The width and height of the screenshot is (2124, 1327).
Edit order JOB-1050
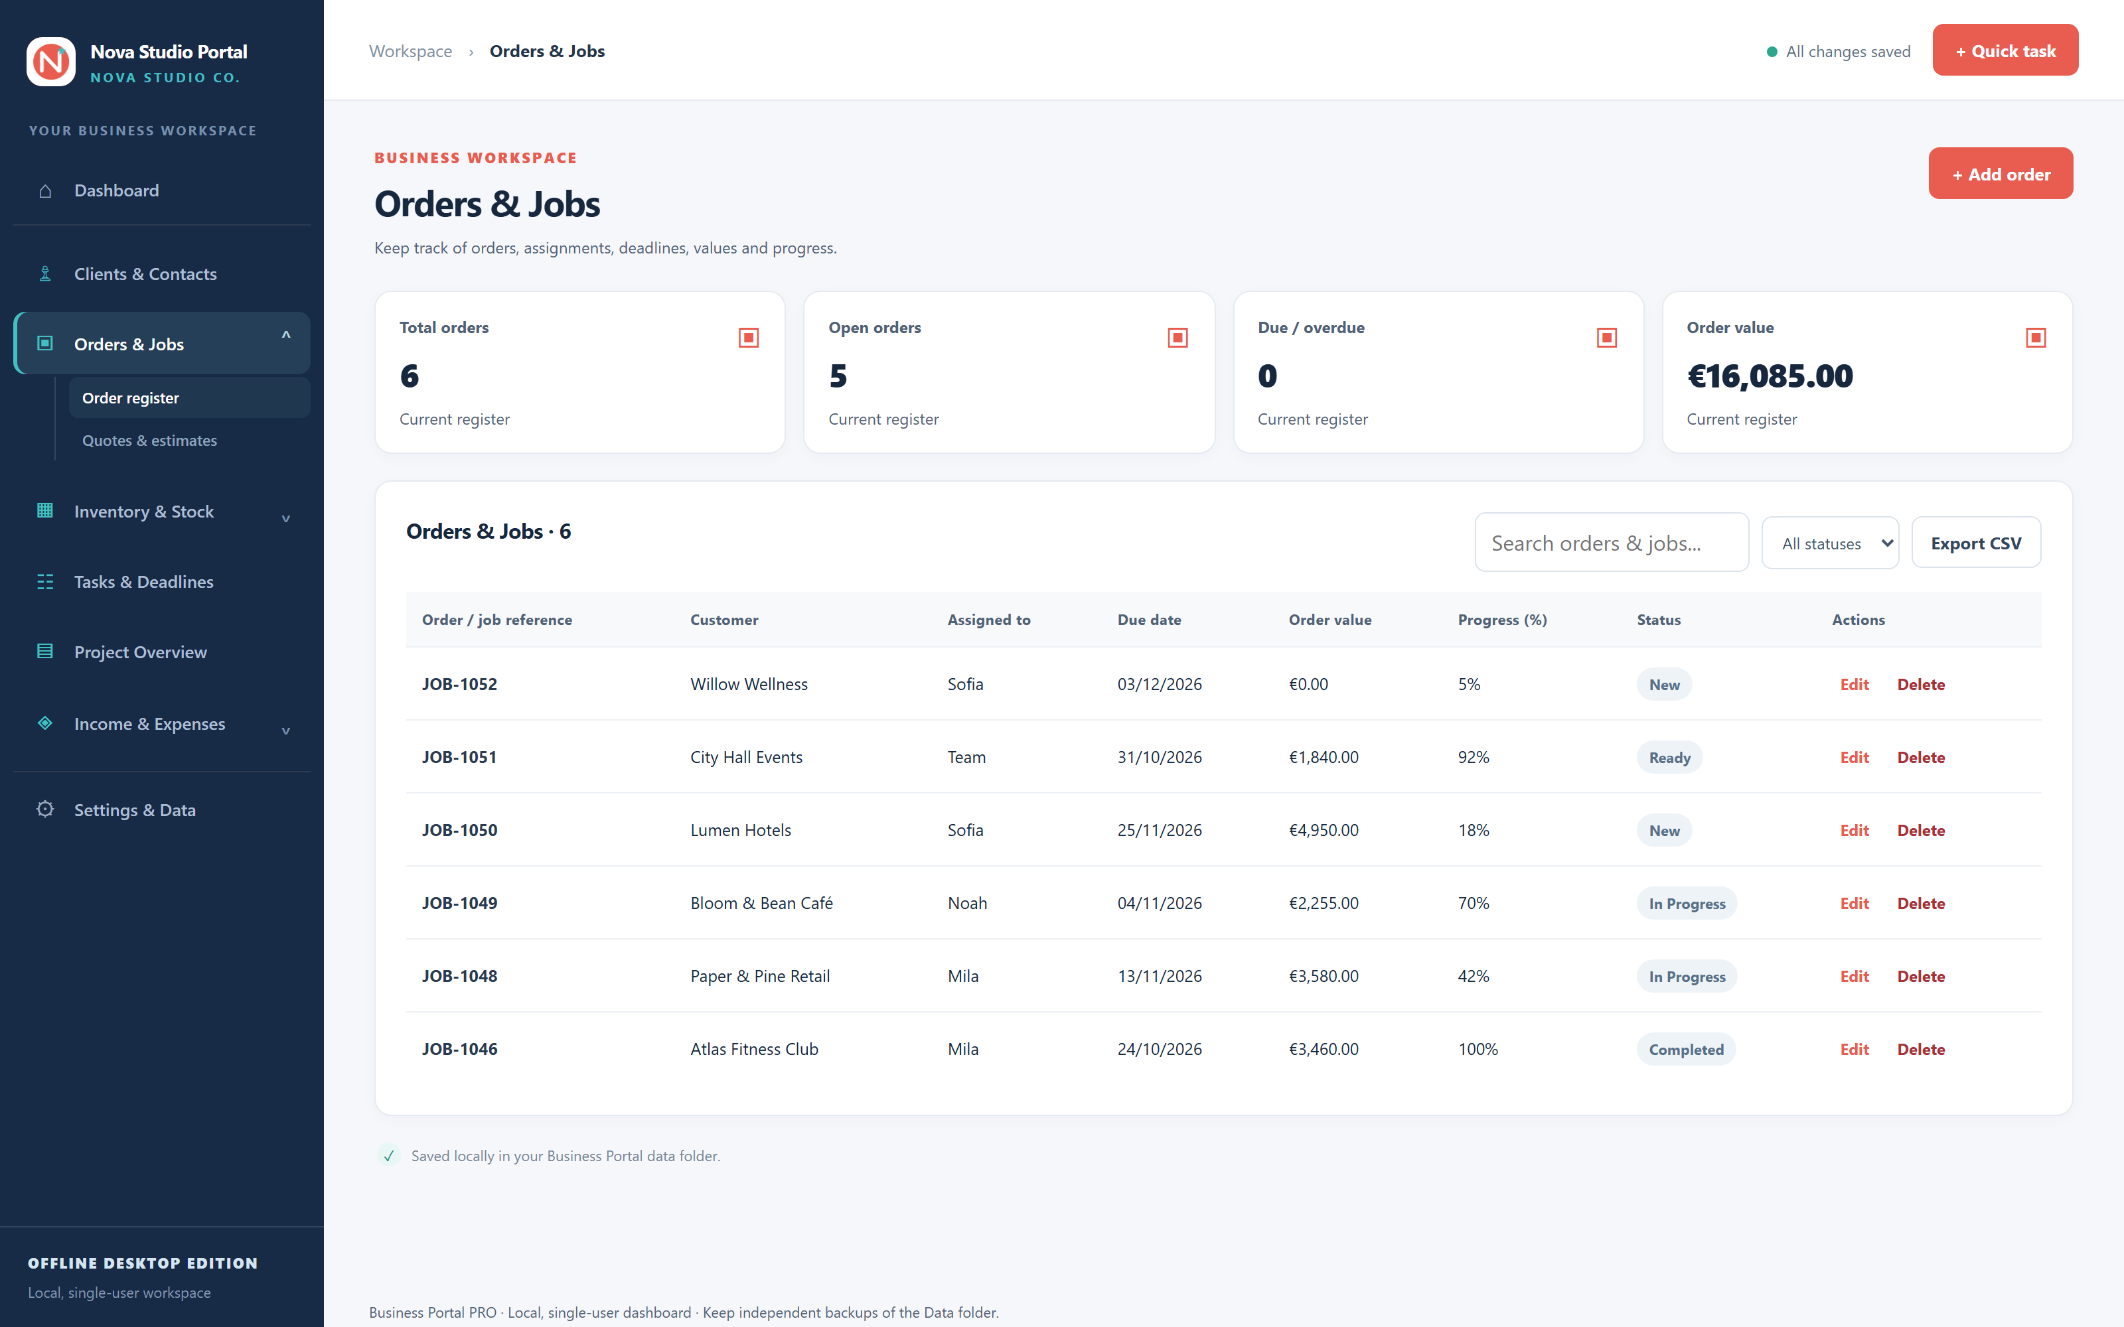click(x=1854, y=829)
